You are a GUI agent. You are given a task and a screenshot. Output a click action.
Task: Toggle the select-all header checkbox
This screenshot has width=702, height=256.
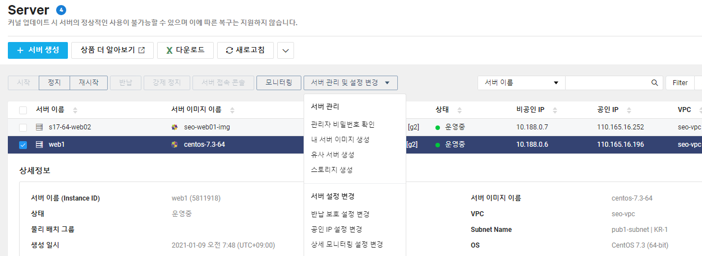tap(23, 110)
